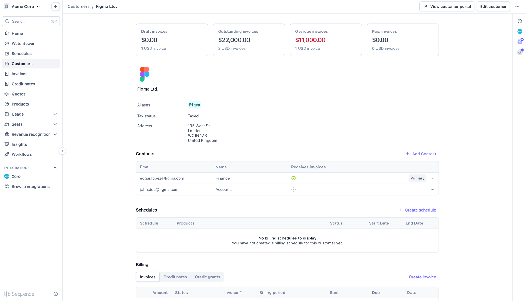
Task: Open the activity history clock icon
Action: pos(520,21)
